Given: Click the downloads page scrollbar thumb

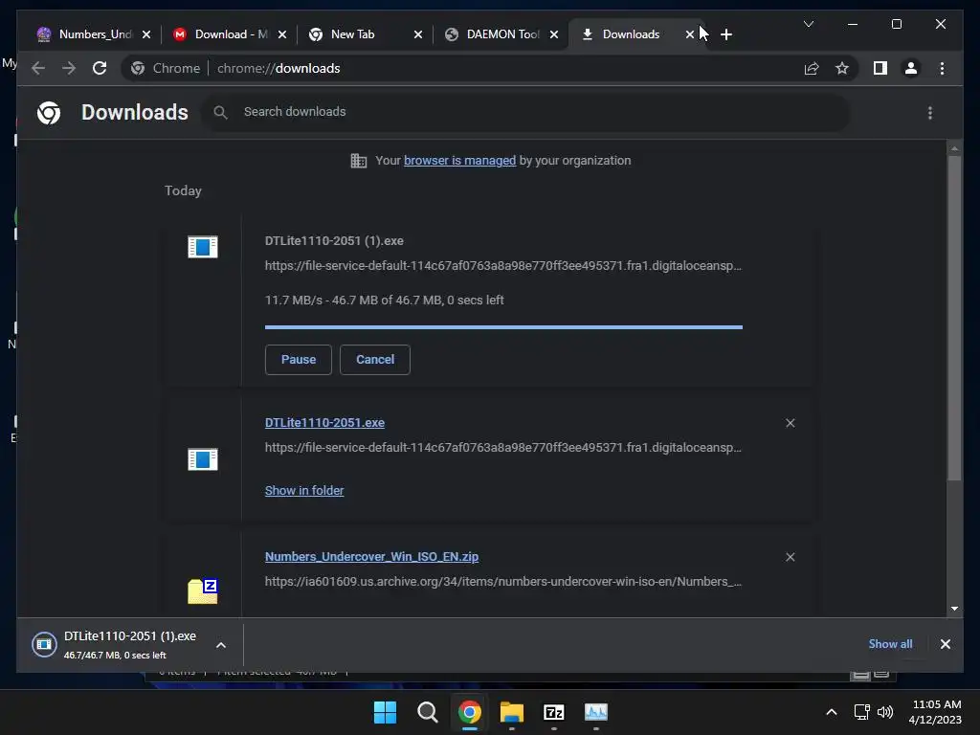Looking at the screenshot, I should [x=954, y=318].
